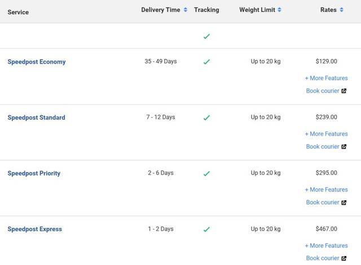Expand More Features for Speedpost Economy
Viewport: 361px width, 265px height.
click(326, 78)
